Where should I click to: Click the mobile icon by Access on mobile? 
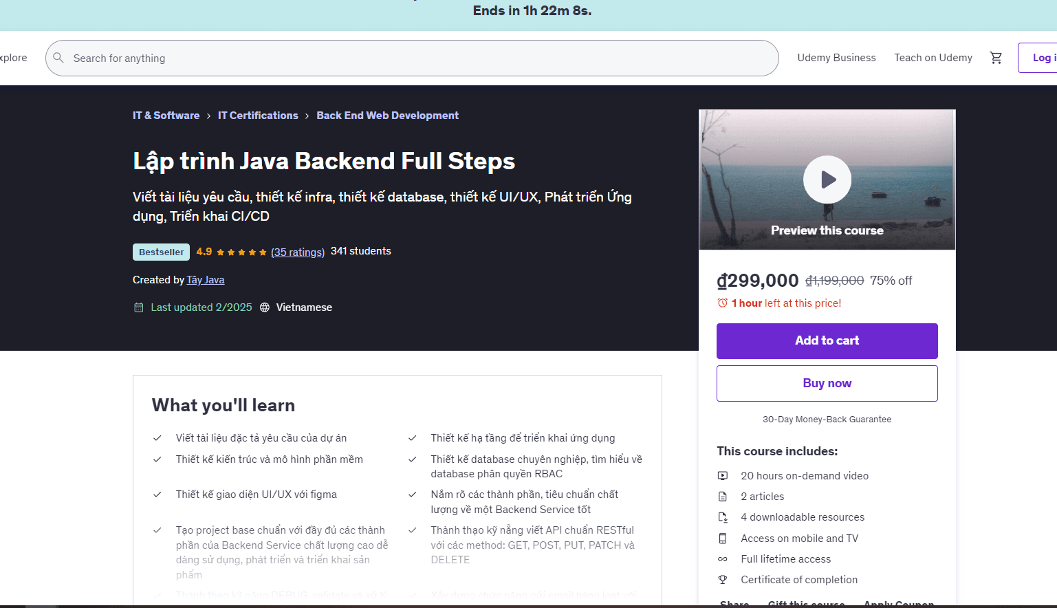pyautogui.click(x=723, y=539)
